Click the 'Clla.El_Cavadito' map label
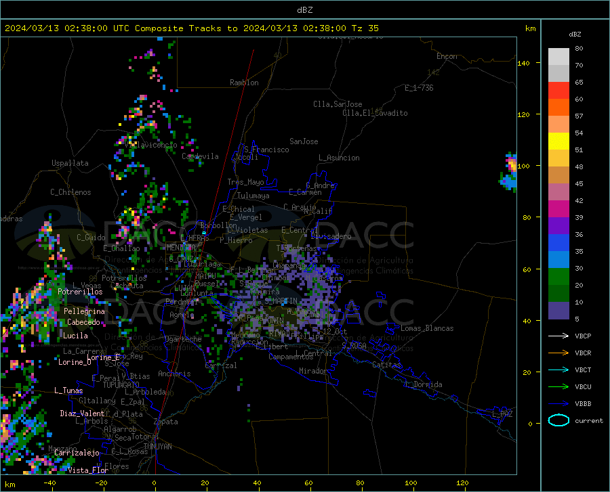The image size is (610, 492). pyautogui.click(x=375, y=113)
